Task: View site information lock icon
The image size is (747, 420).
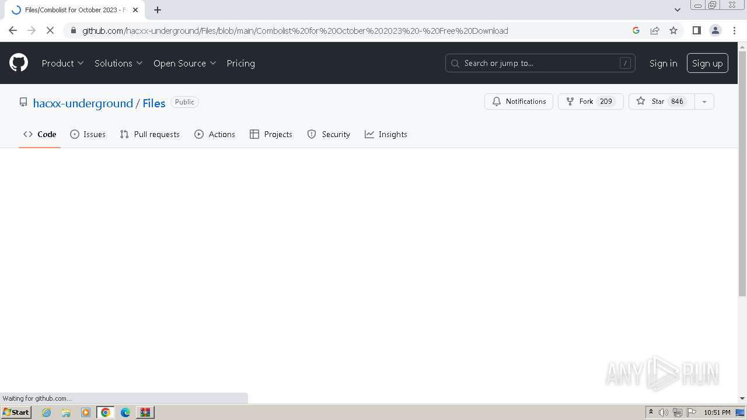Action: click(72, 30)
